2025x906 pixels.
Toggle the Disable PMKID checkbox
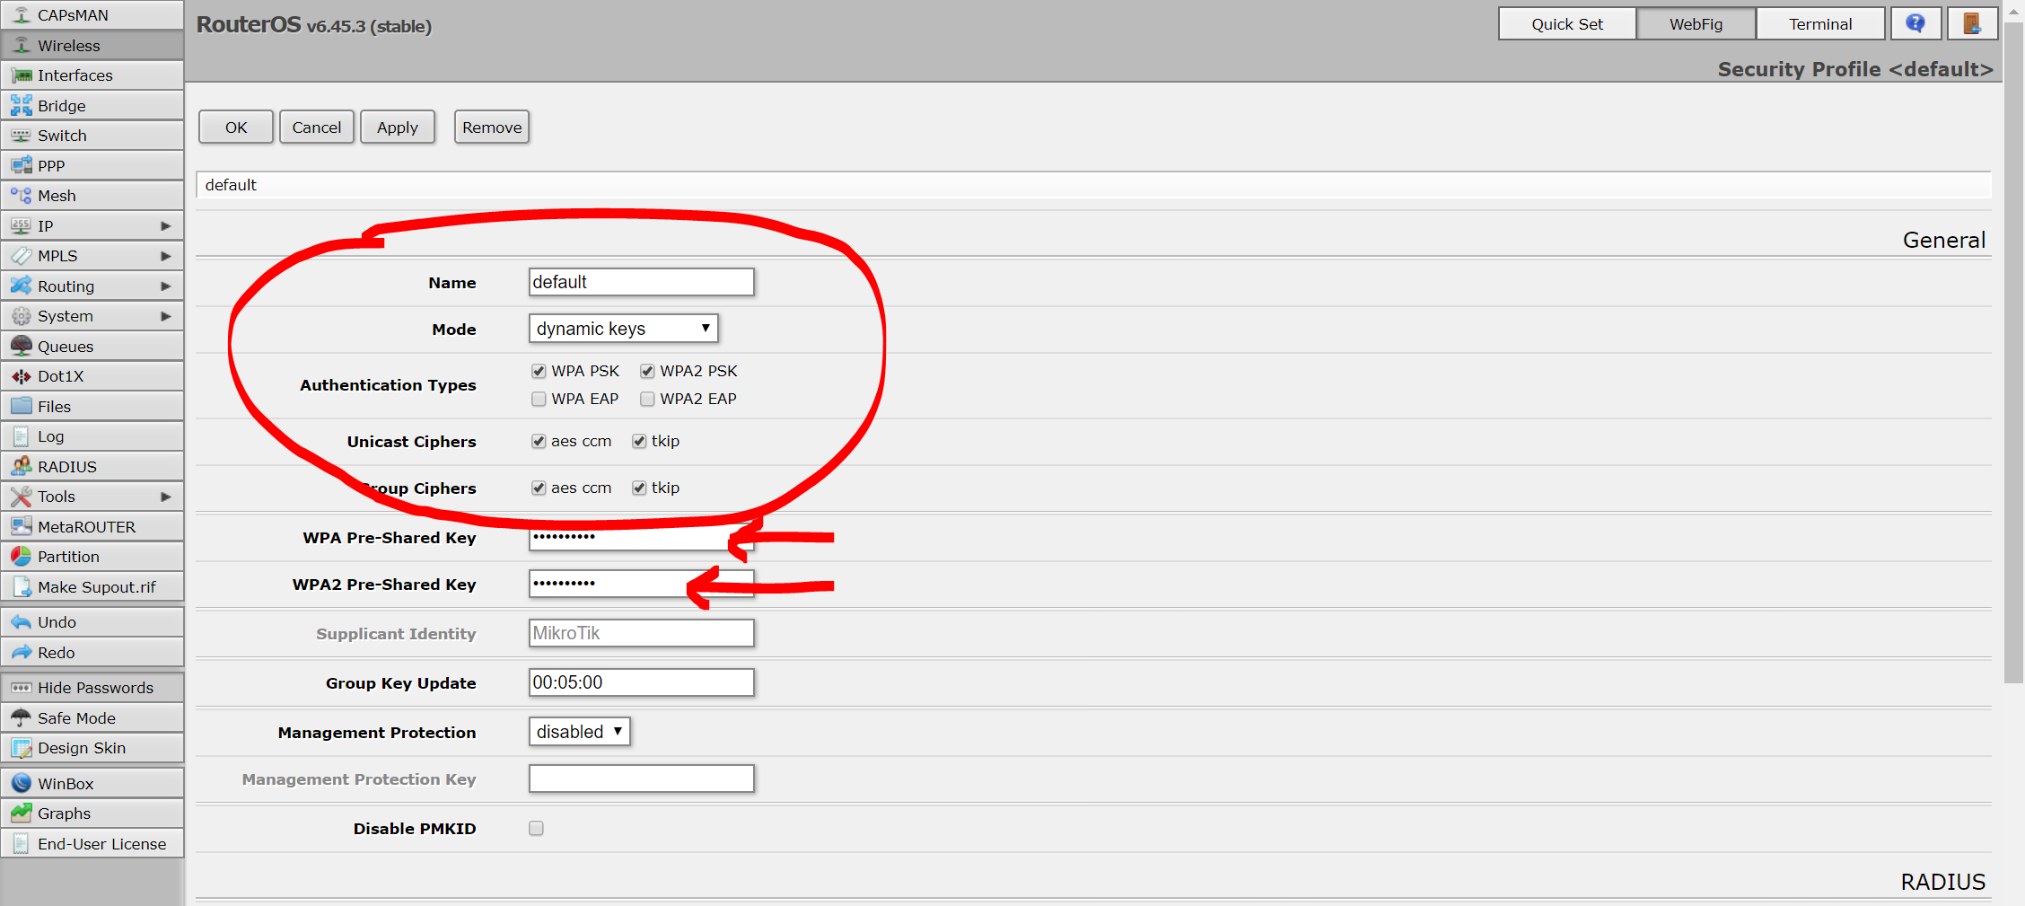(x=536, y=829)
